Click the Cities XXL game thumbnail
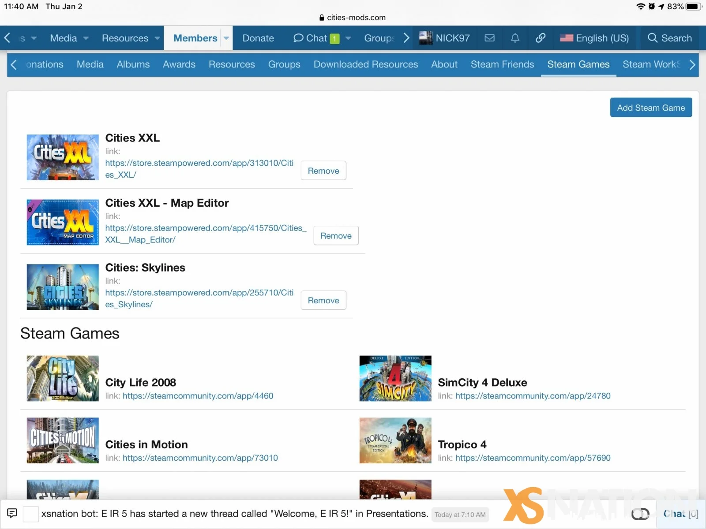This screenshot has height=529, width=706. [63, 157]
